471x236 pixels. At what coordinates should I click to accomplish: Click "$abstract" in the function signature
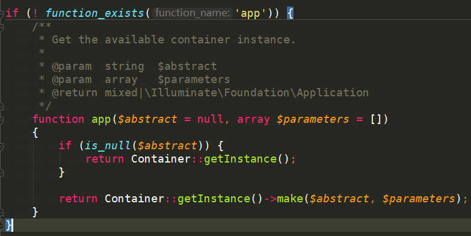[147, 119]
